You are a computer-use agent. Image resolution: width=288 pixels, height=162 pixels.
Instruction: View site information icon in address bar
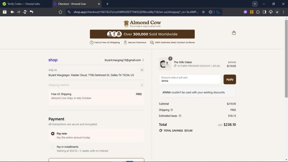click(x=69, y=12)
